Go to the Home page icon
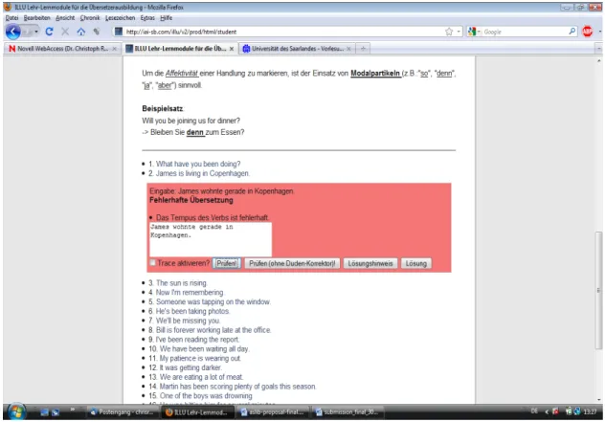 point(80,32)
